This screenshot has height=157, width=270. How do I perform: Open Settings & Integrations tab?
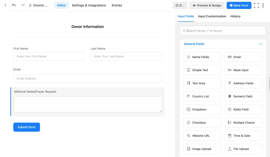point(89,5)
